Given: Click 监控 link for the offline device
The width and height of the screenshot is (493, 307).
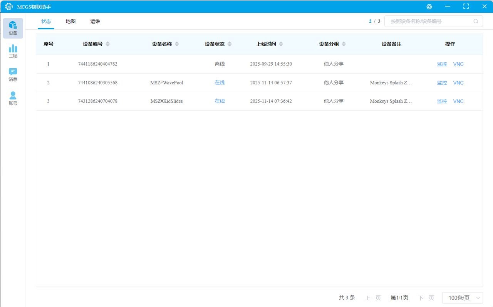Looking at the screenshot, I should coord(442,64).
